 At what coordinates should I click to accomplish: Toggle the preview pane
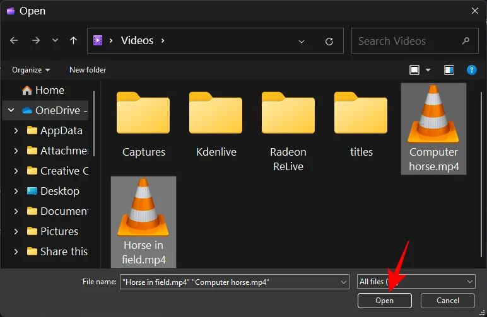[449, 70]
